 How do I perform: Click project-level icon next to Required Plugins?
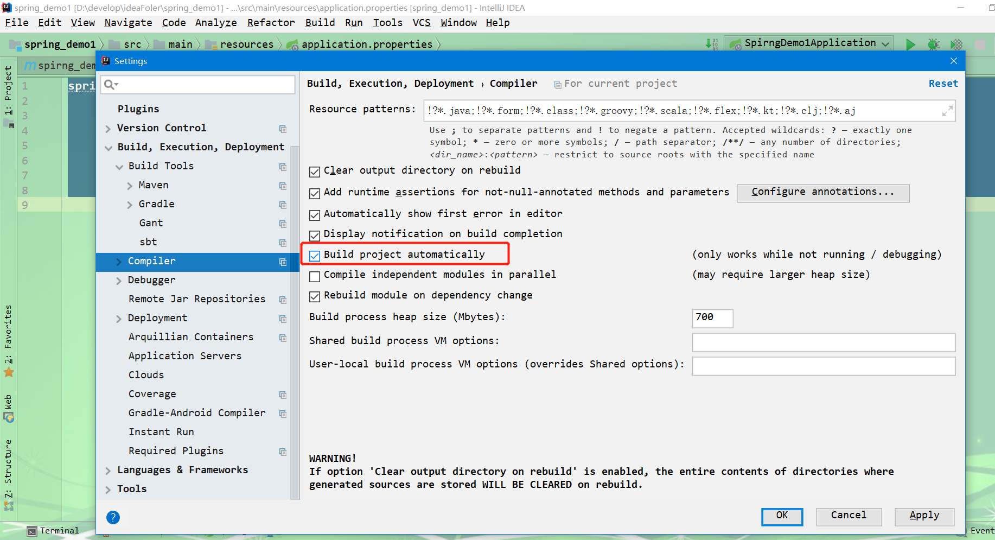pos(283,452)
